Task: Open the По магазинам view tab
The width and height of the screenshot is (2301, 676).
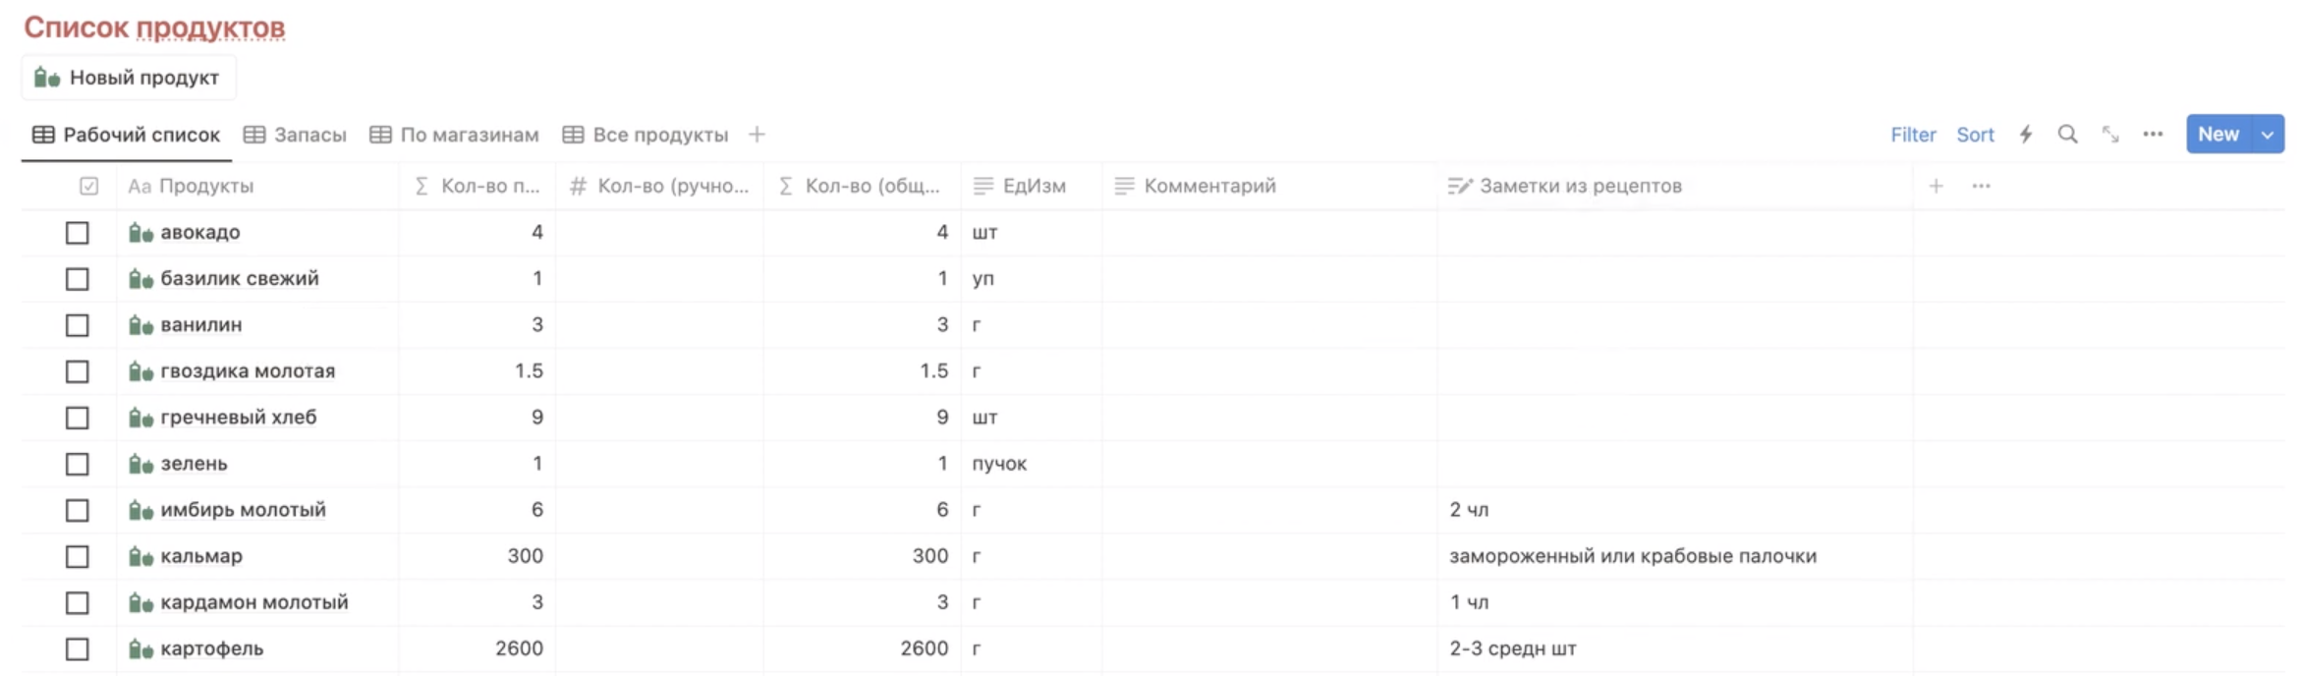Action: tap(455, 135)
